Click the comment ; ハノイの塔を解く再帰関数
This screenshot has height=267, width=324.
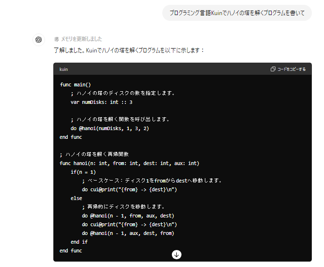pos(94,154)
